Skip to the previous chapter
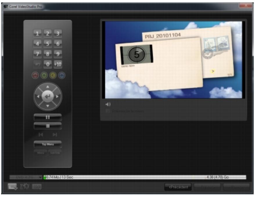255x197 pixels. [41, 135]
